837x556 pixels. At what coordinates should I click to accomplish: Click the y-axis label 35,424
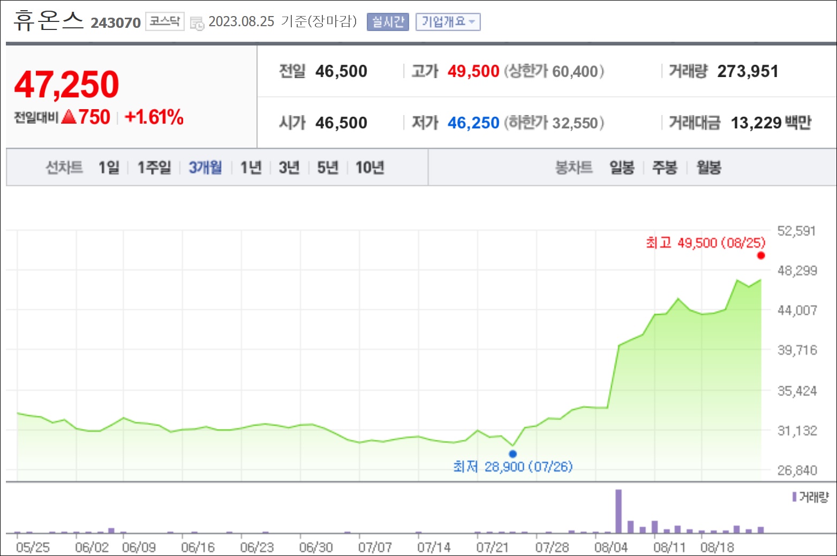point(797,391)
